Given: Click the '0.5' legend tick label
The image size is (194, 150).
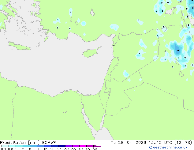Looking at the screenshot, I should (x=11, y=149).
